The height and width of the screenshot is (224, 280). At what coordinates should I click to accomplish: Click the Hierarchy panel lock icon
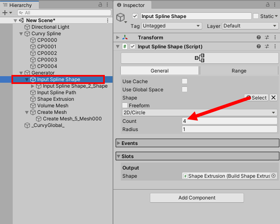100,5
